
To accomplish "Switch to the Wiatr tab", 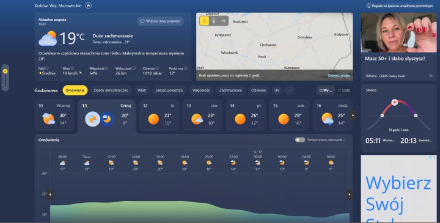I will click(x=142, y=90).
